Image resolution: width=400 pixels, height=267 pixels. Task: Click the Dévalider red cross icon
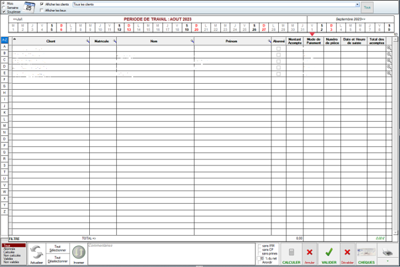[x=348, y=252]
